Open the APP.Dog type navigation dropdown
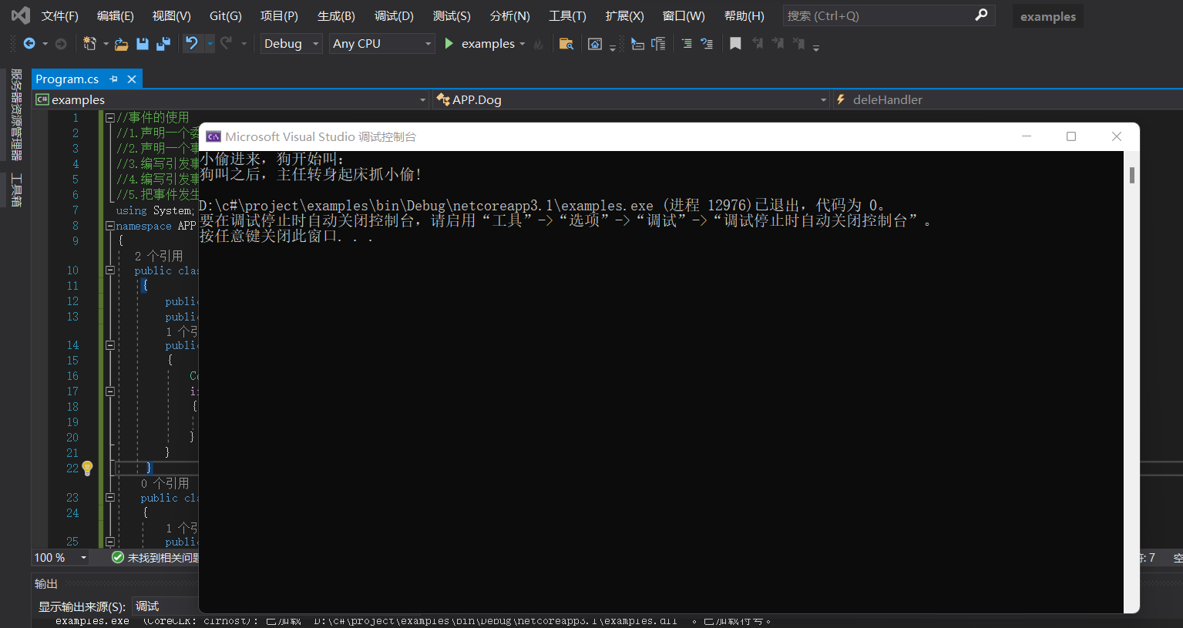 [x=631, y=99]
